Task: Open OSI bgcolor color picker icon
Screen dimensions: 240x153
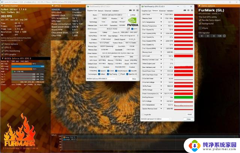Action: click(224, 36)
